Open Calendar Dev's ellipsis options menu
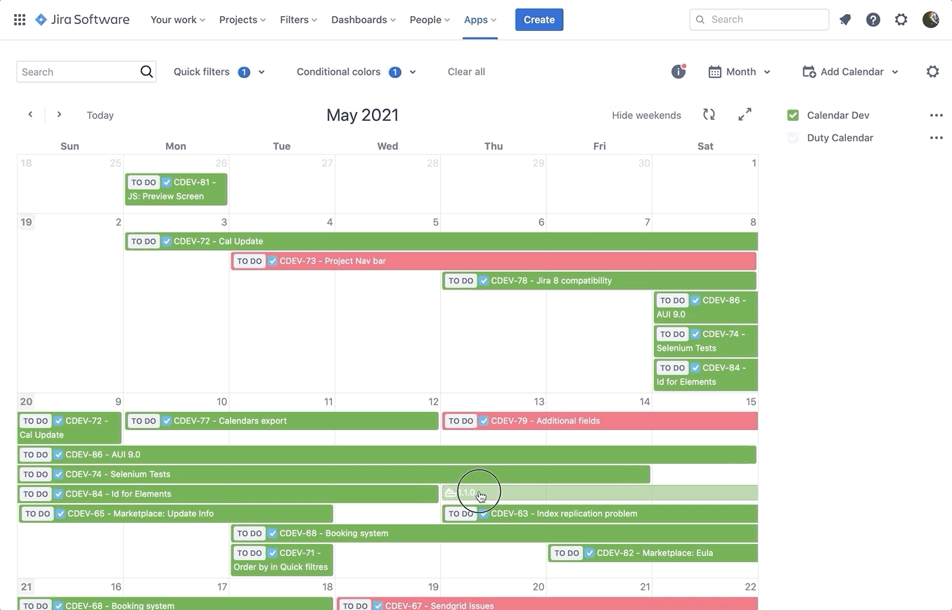 [x=936, y=115]
